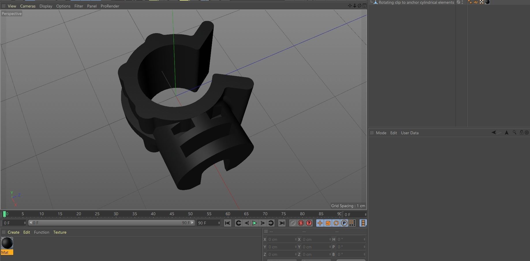Go to start of animation
The width and height of the screenshot is (530, 261).
[227, 223]
